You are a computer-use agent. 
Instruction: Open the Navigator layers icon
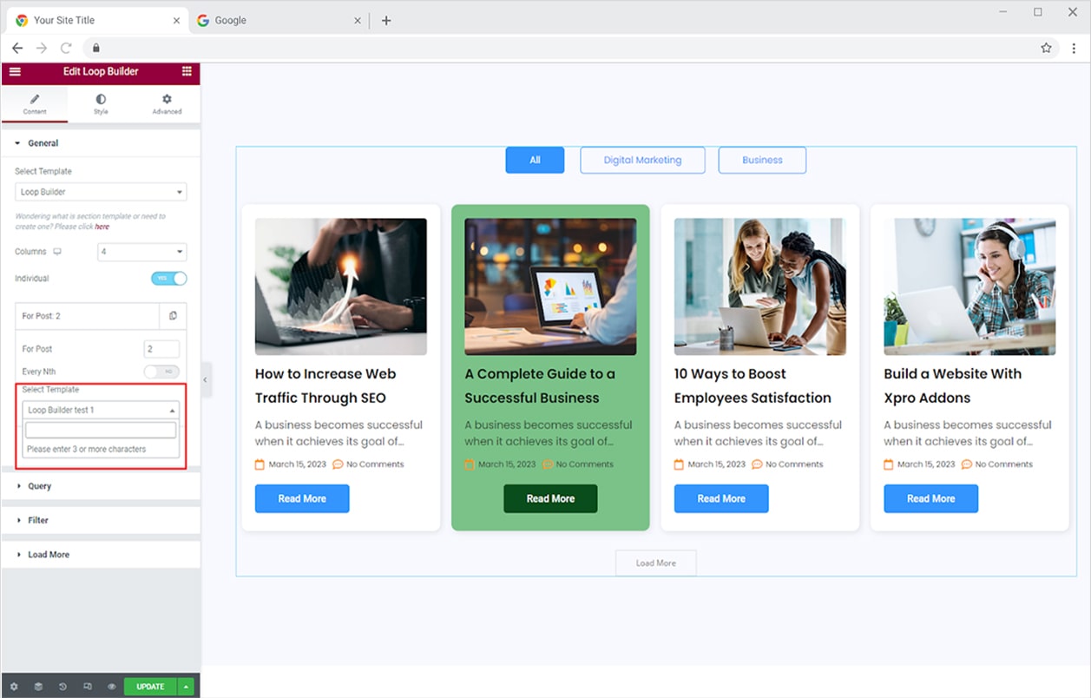38,686
